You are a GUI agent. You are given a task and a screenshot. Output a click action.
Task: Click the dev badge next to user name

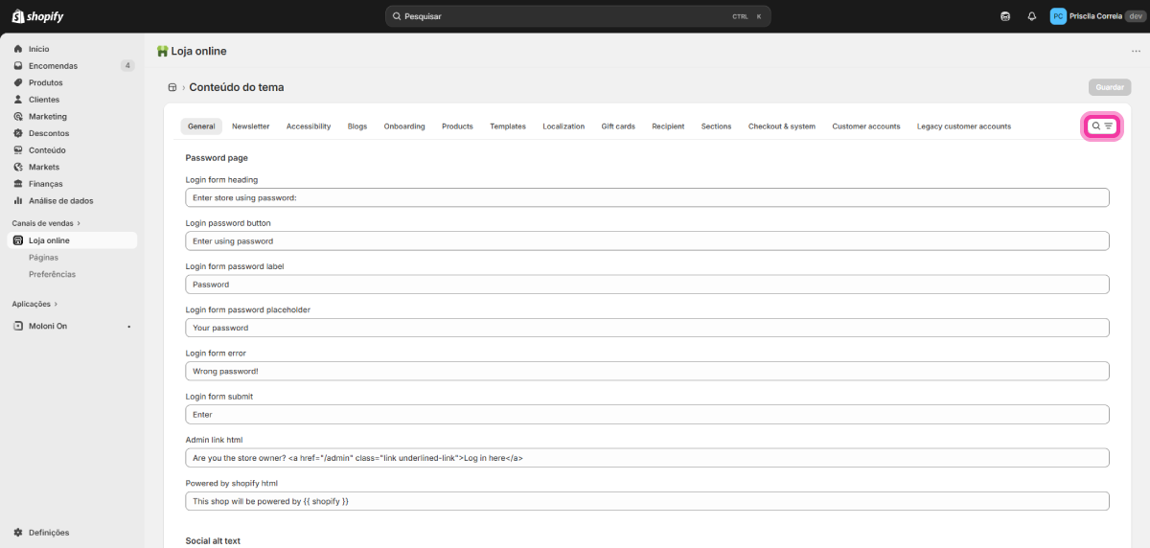pyautogui.click(x=1135, y=16)
